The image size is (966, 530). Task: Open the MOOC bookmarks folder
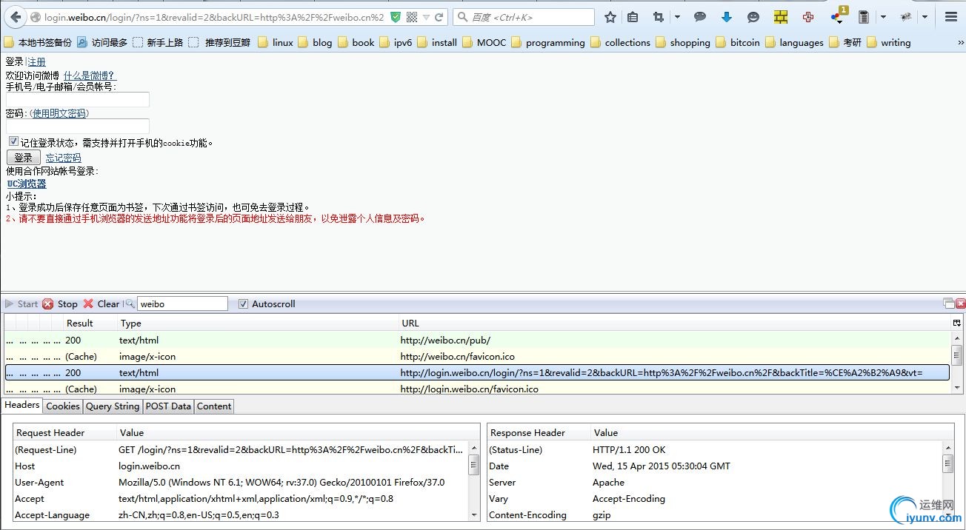point(484,43)
